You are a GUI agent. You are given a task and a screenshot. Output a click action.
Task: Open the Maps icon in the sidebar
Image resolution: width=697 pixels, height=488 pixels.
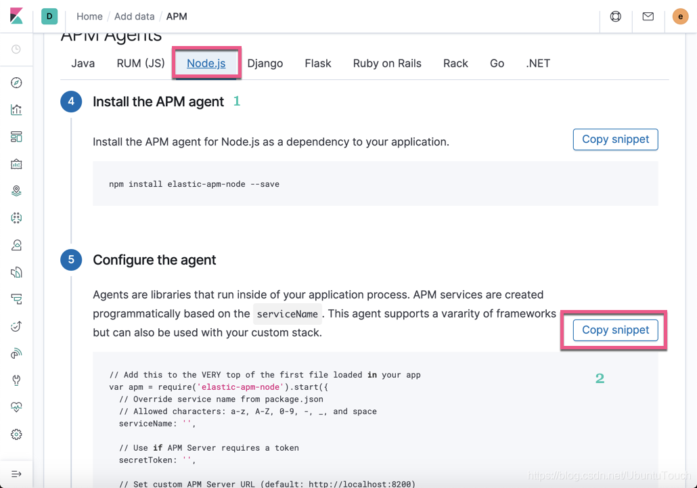(x=17, y=190)
